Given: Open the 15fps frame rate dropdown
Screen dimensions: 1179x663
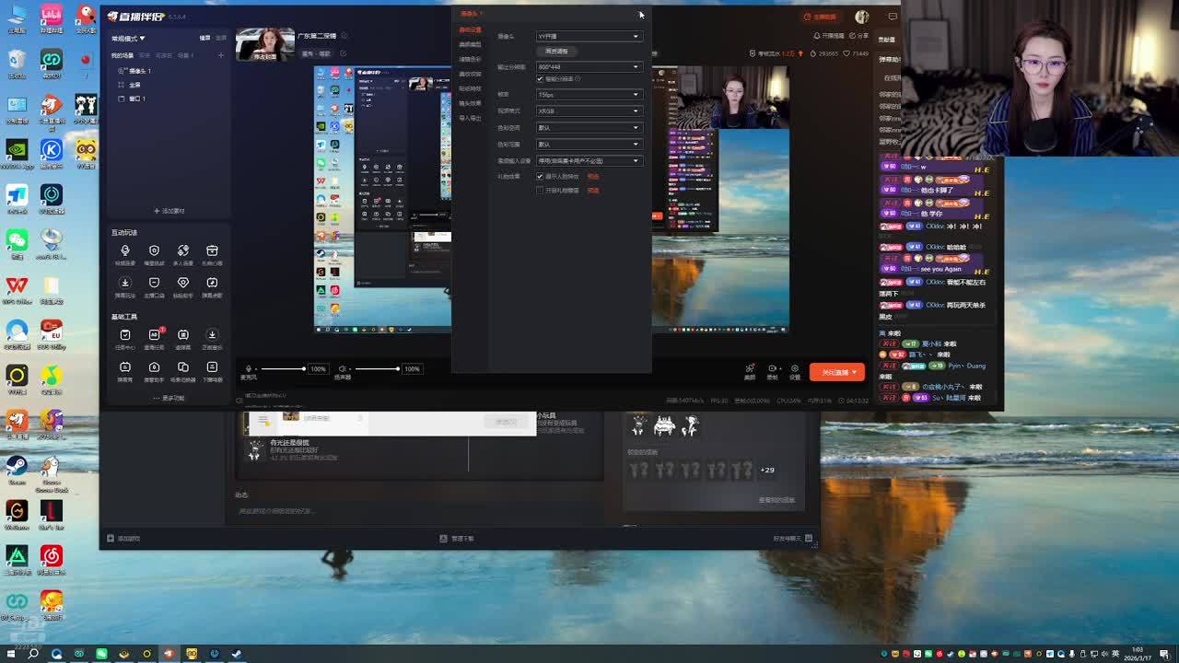Looking at the screenshot, I should click(x=588, y=95).
